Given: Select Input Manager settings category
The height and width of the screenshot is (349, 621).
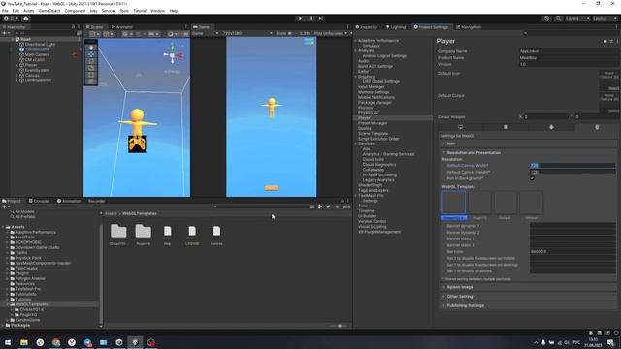Looking at the screenshot, I should pos(371,87).
